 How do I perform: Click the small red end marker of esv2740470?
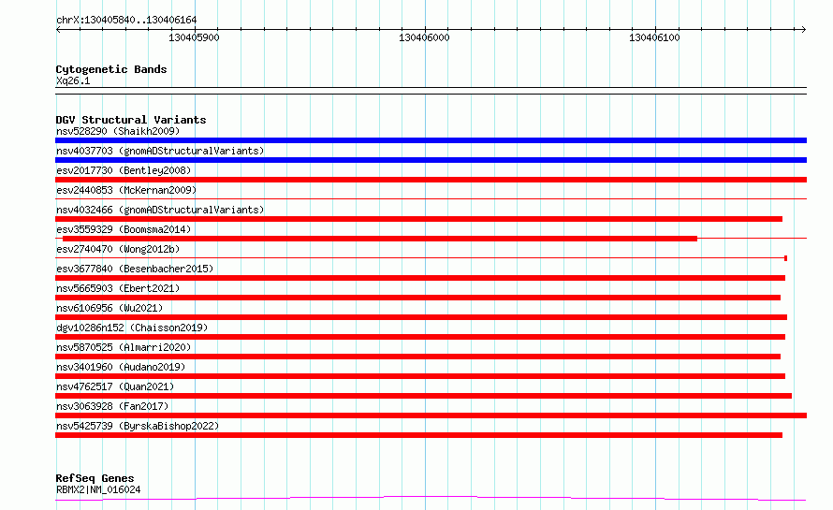785,258
